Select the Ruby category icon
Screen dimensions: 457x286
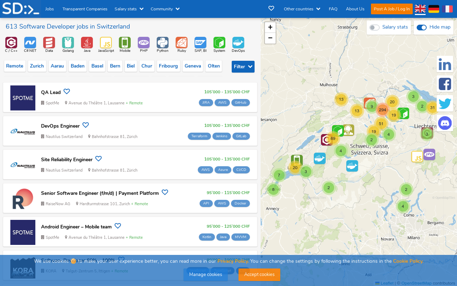pyautogui.click(x=182, y=43)
